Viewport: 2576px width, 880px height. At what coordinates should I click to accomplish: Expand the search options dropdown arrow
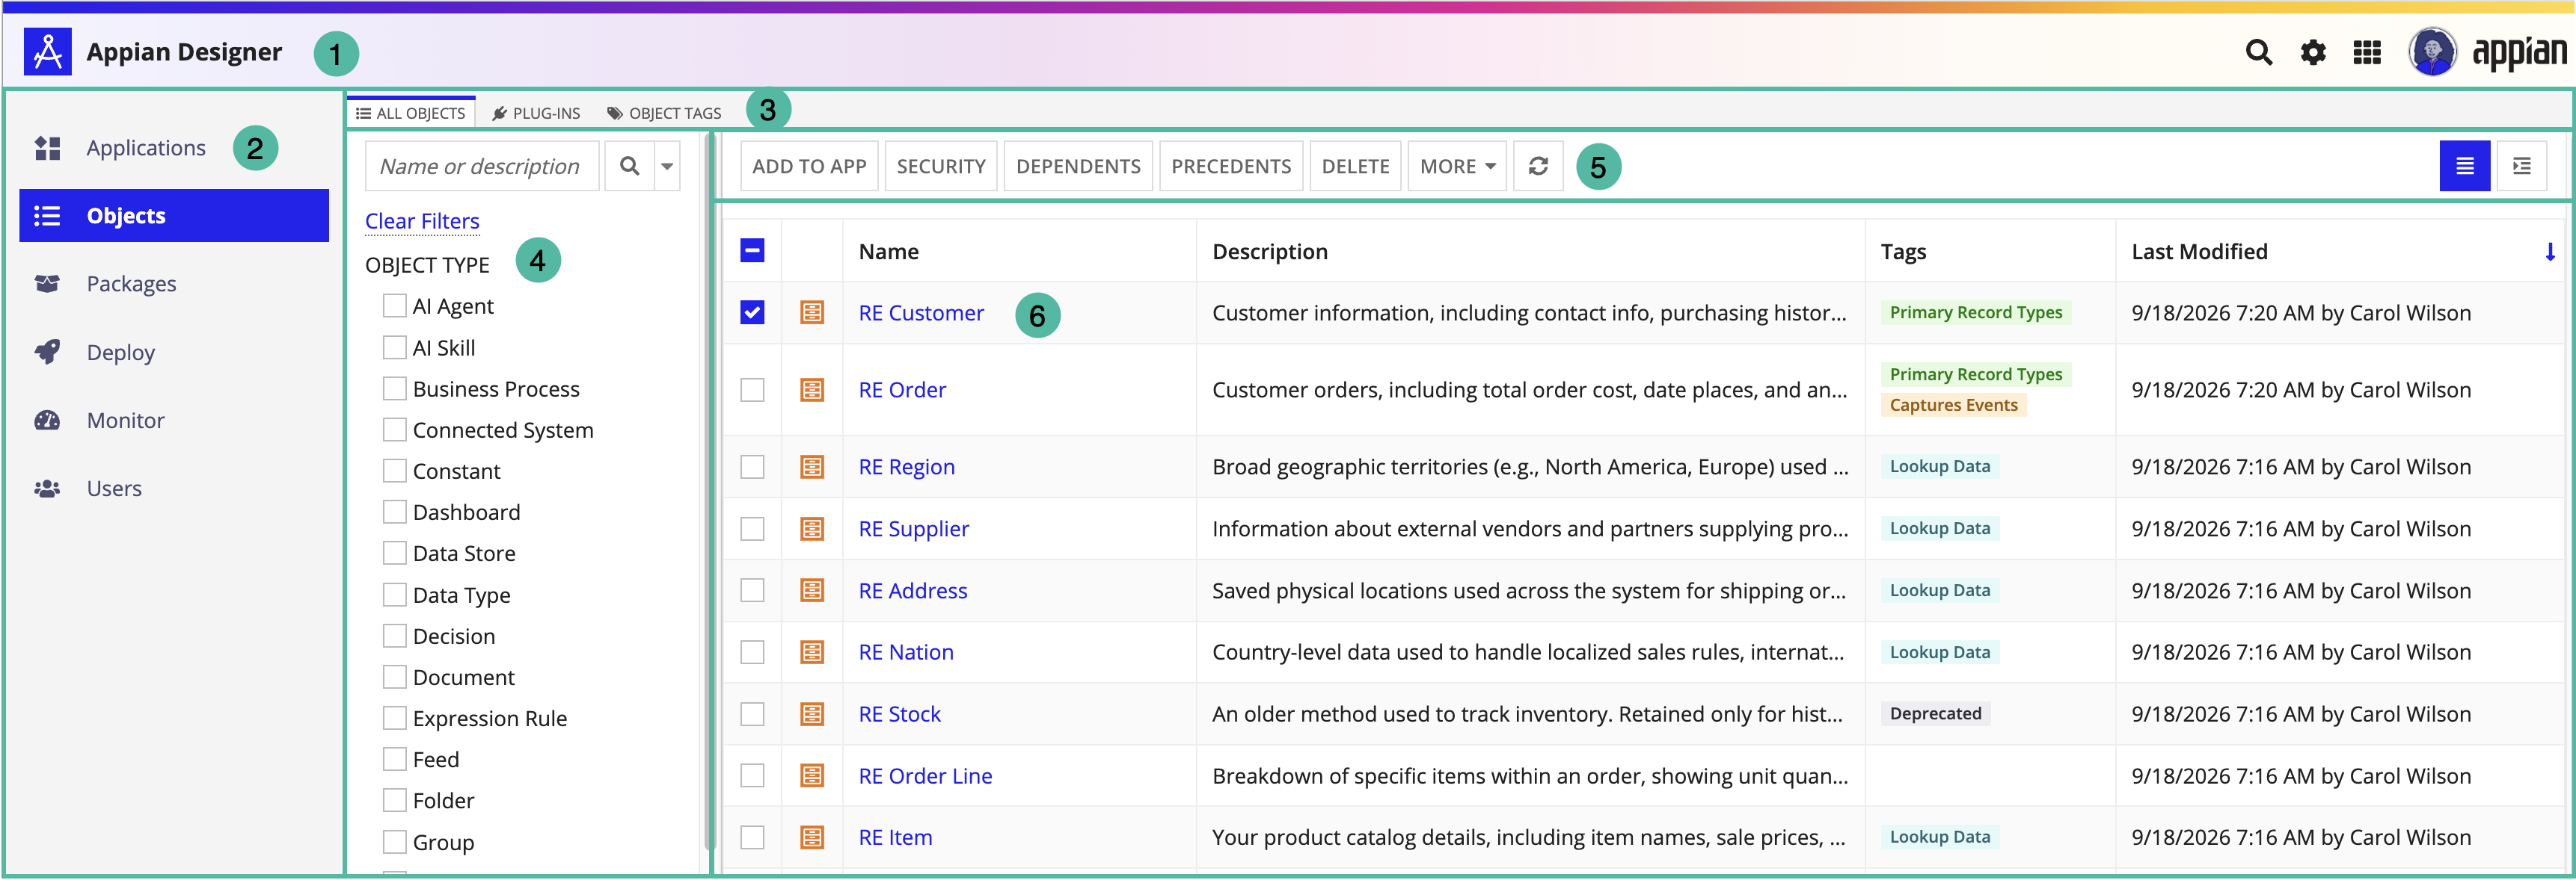coord(667,166)
